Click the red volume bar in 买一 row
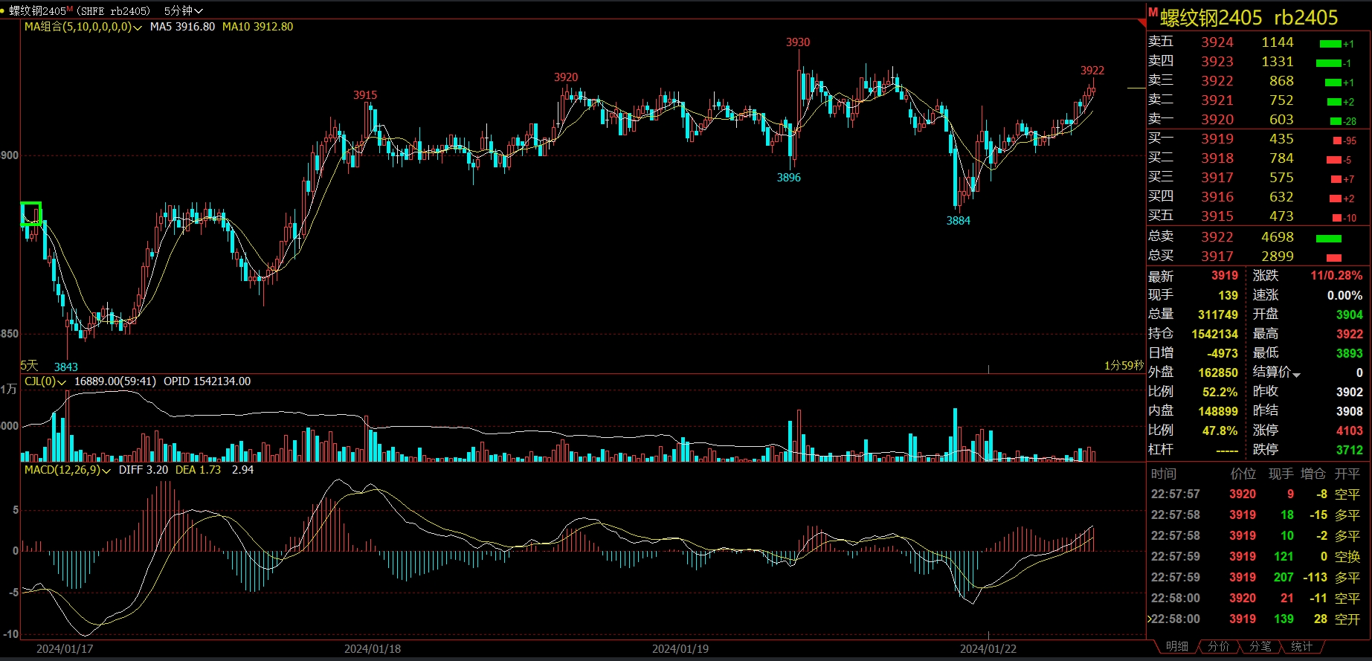This screenshot has height=661, width=1372. (1337, 141)
